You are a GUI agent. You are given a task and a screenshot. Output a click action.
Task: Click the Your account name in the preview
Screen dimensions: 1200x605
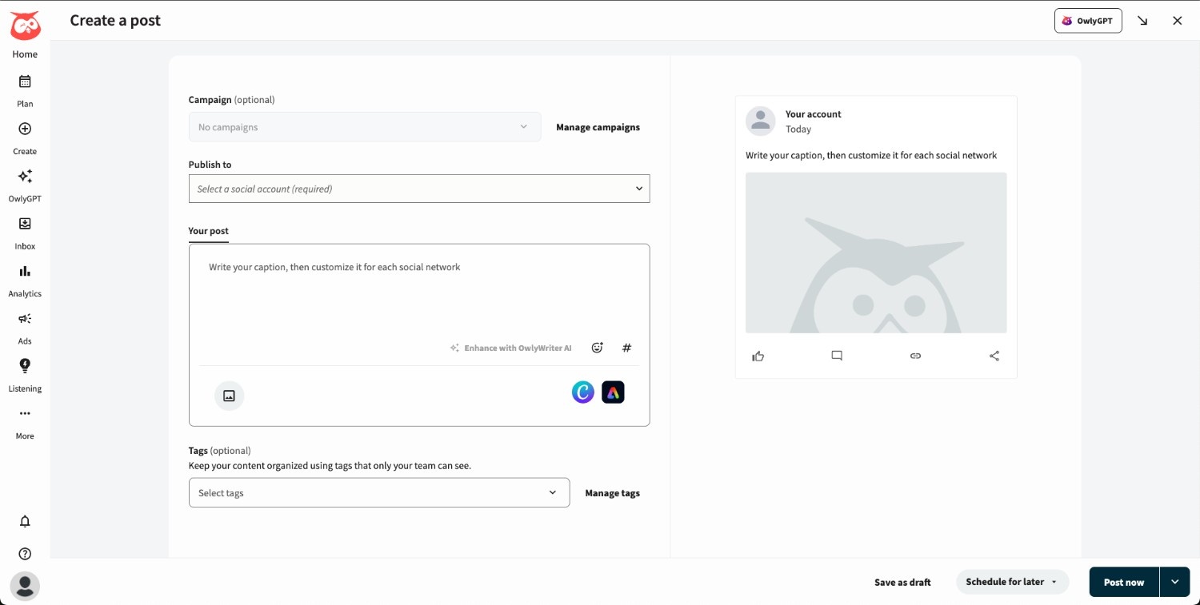point(813,114)
